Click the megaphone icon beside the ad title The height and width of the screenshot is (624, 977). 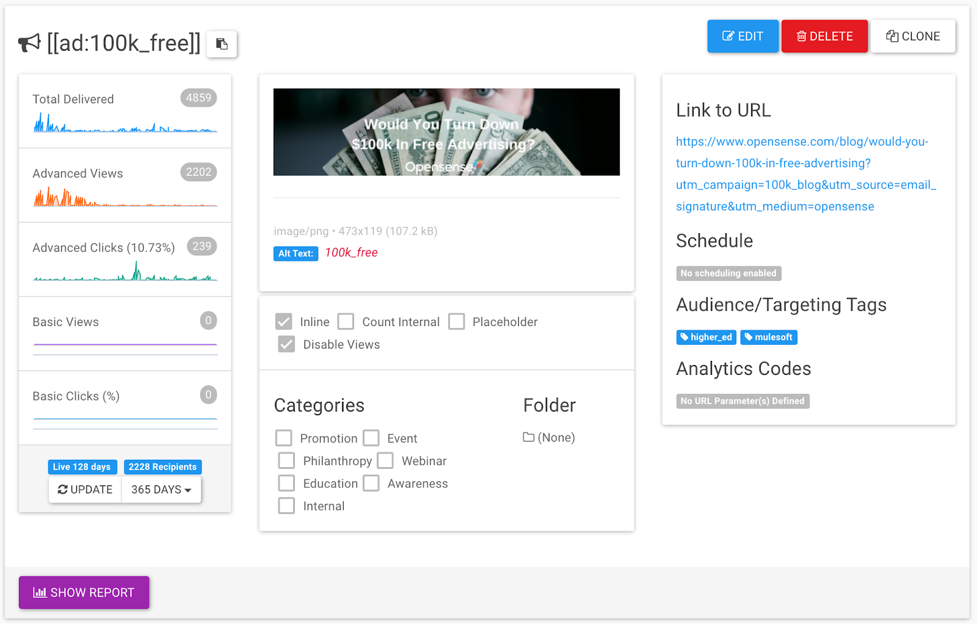29,43
